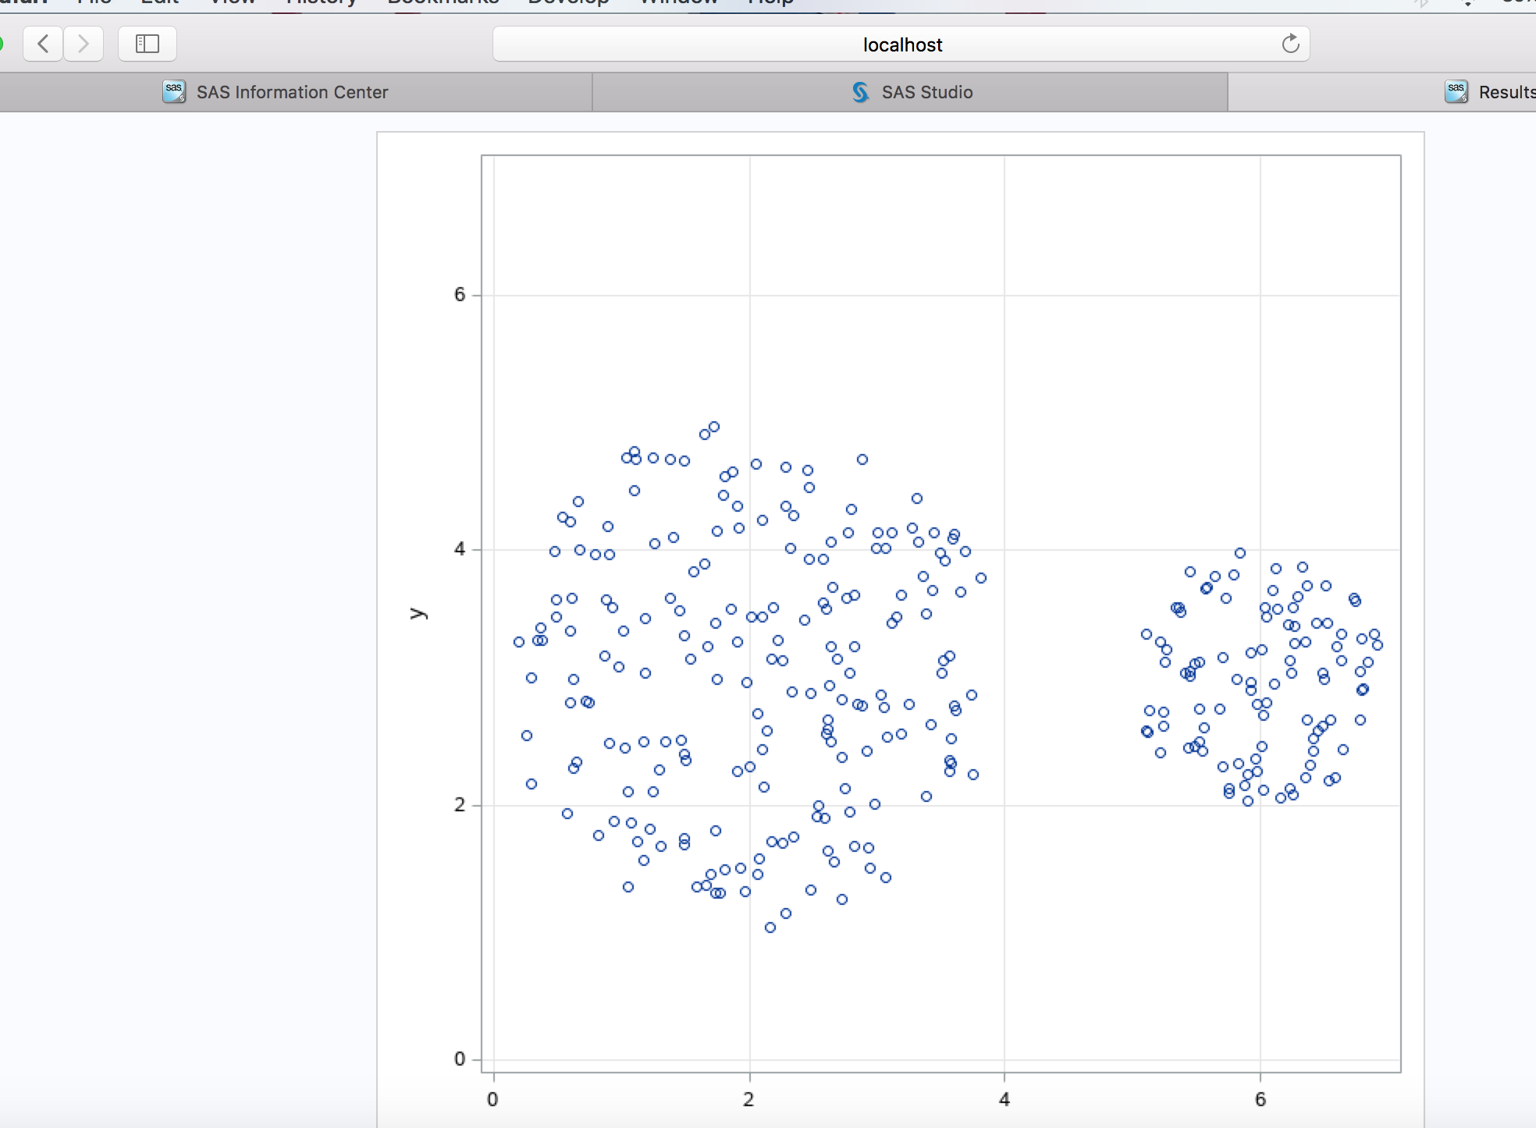1536x1128 pixels.
Task: Focus the localhost address field
Action: 901,44
